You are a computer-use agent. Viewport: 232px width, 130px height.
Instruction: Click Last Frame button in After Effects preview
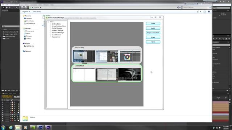click(220, 39)
